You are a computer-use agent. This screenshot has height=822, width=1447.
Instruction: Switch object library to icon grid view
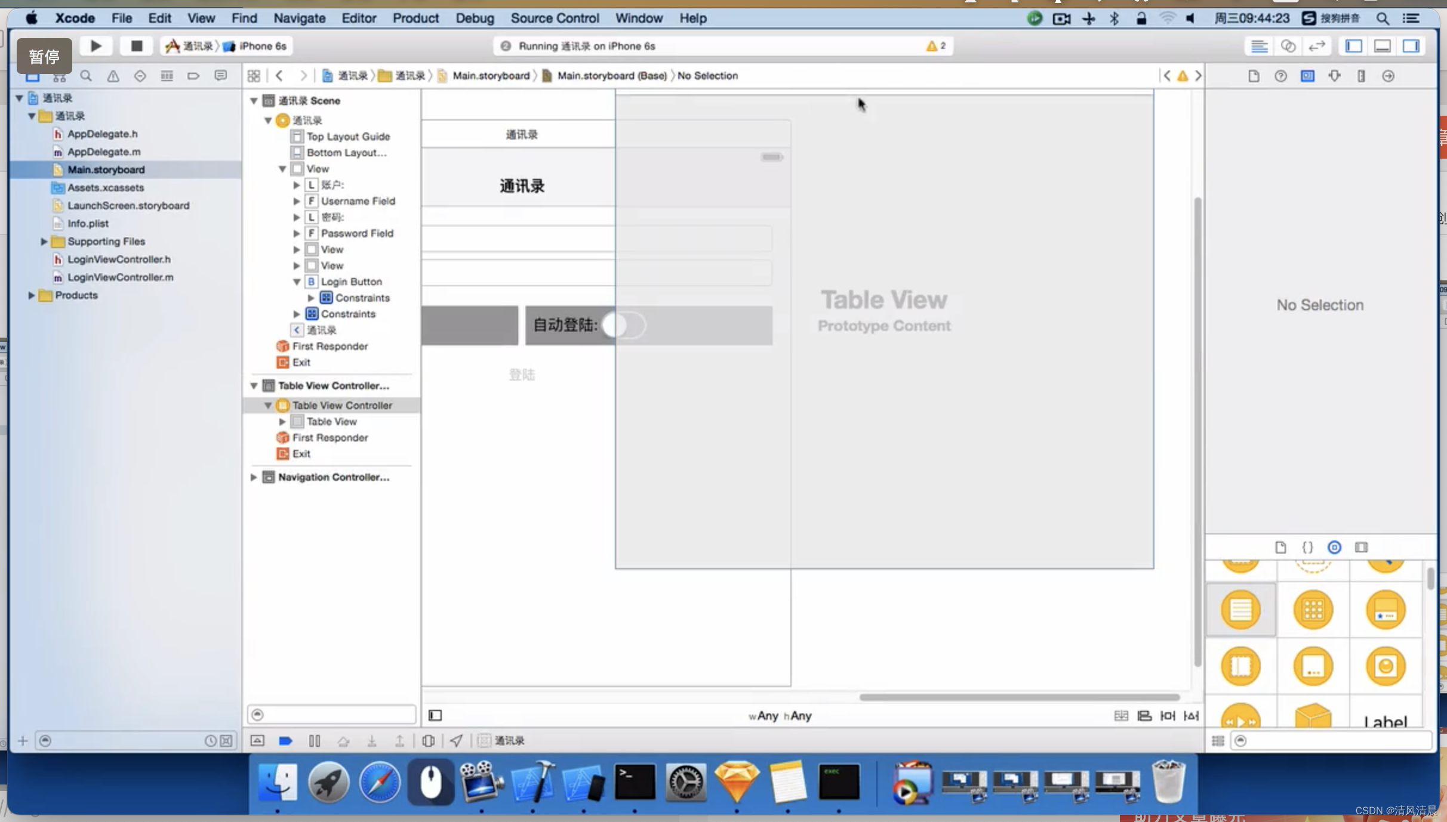tap(1218, 741)
